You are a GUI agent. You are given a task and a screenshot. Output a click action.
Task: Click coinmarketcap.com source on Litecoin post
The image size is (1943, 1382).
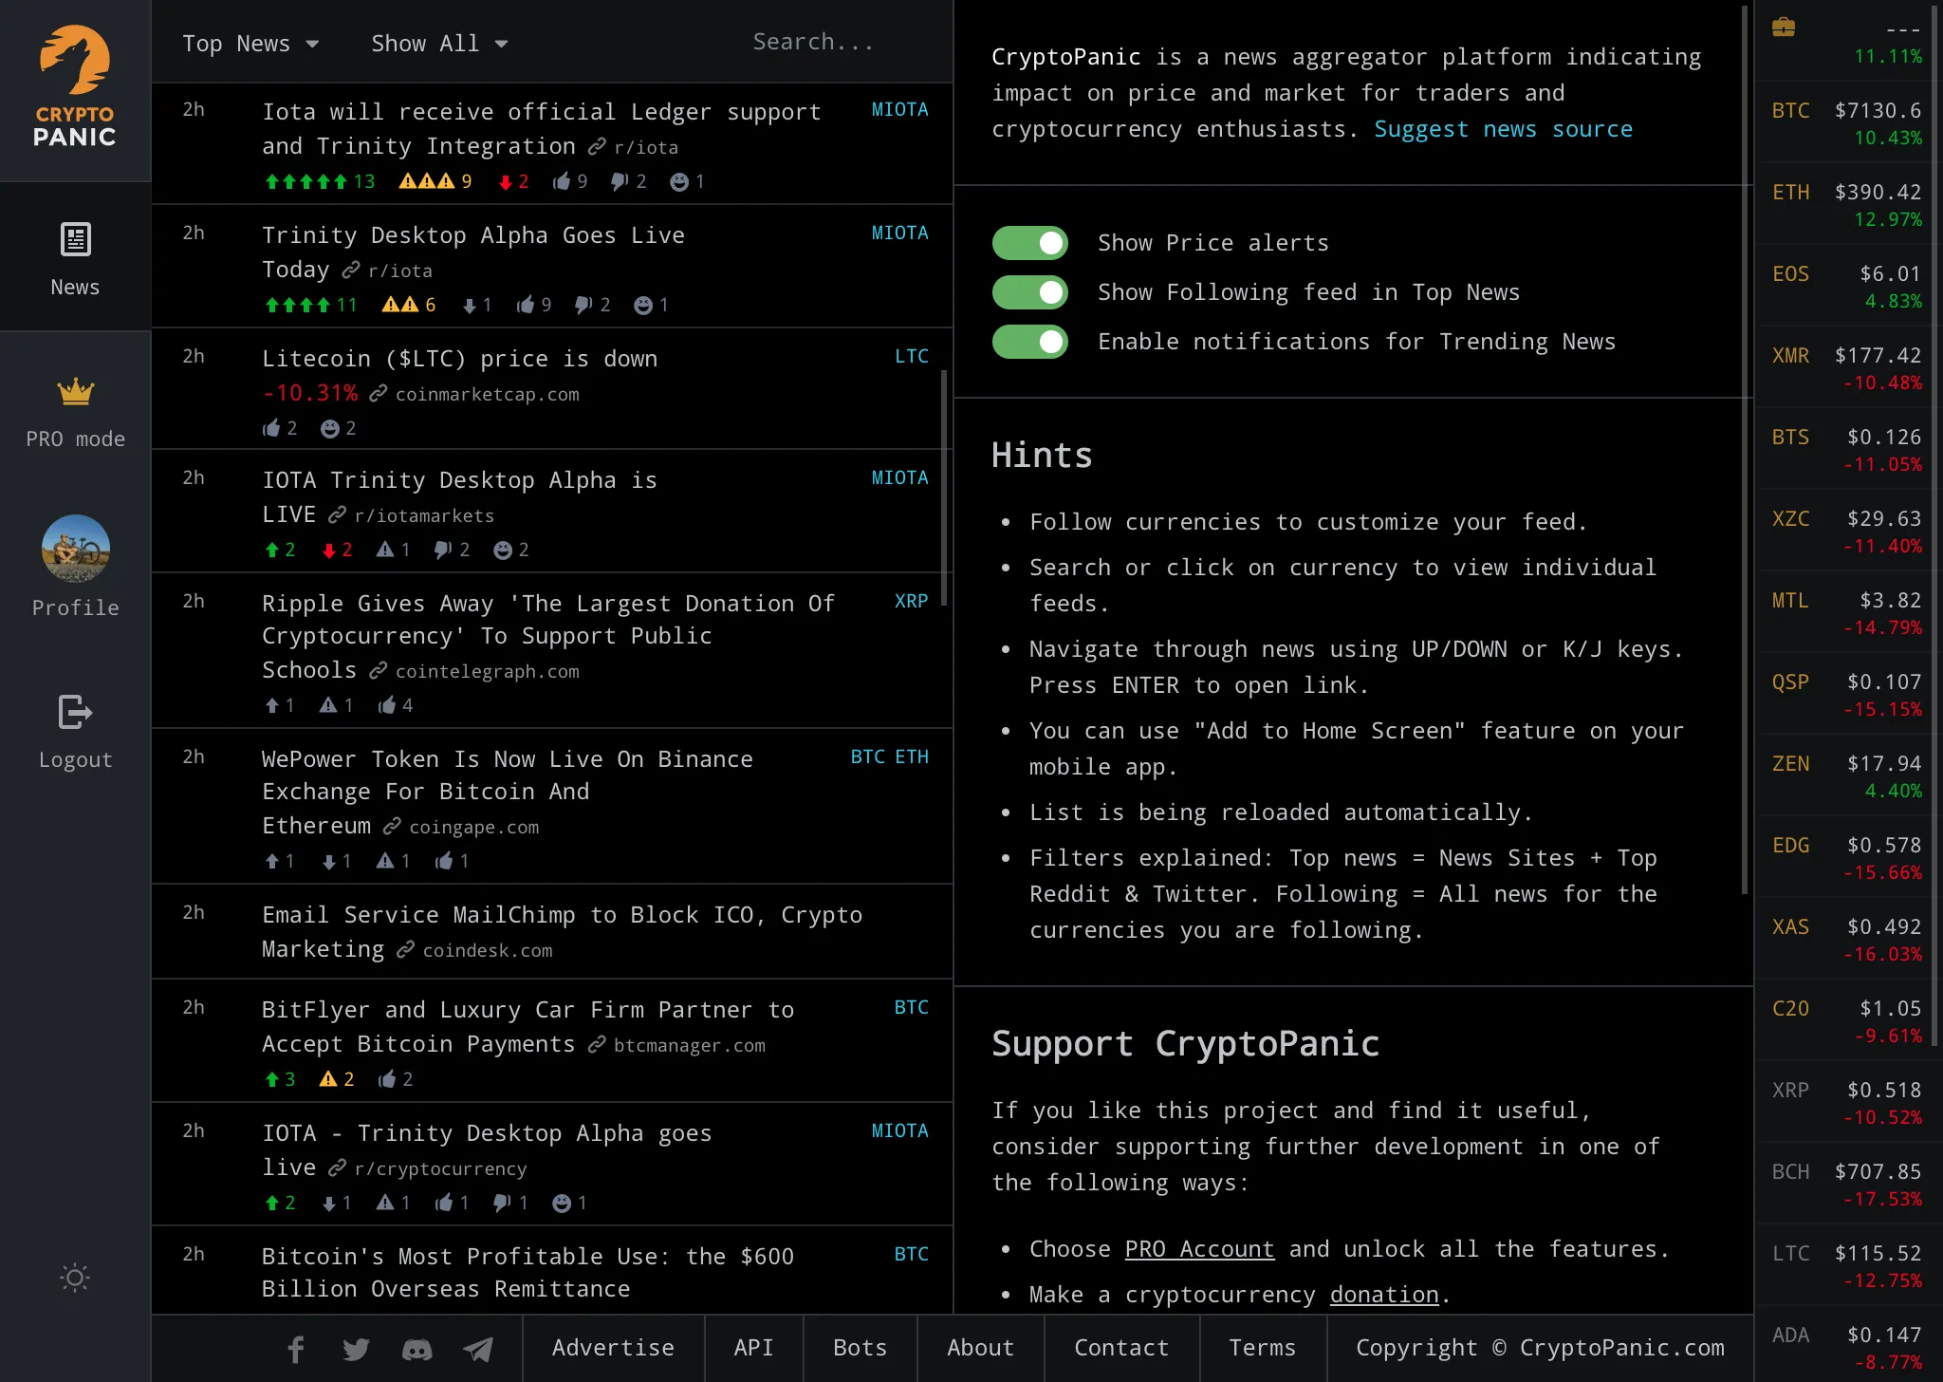coord(487,394)
